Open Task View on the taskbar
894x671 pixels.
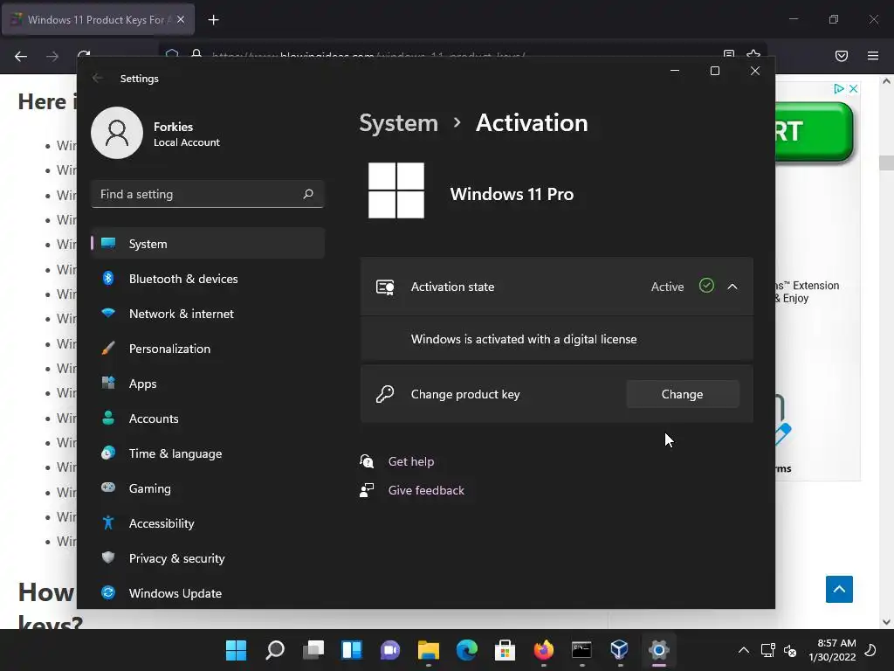coord(313,650)
